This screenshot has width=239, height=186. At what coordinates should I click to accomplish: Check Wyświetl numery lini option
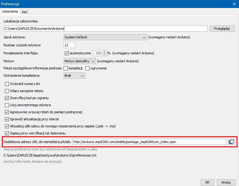point(7,84)
